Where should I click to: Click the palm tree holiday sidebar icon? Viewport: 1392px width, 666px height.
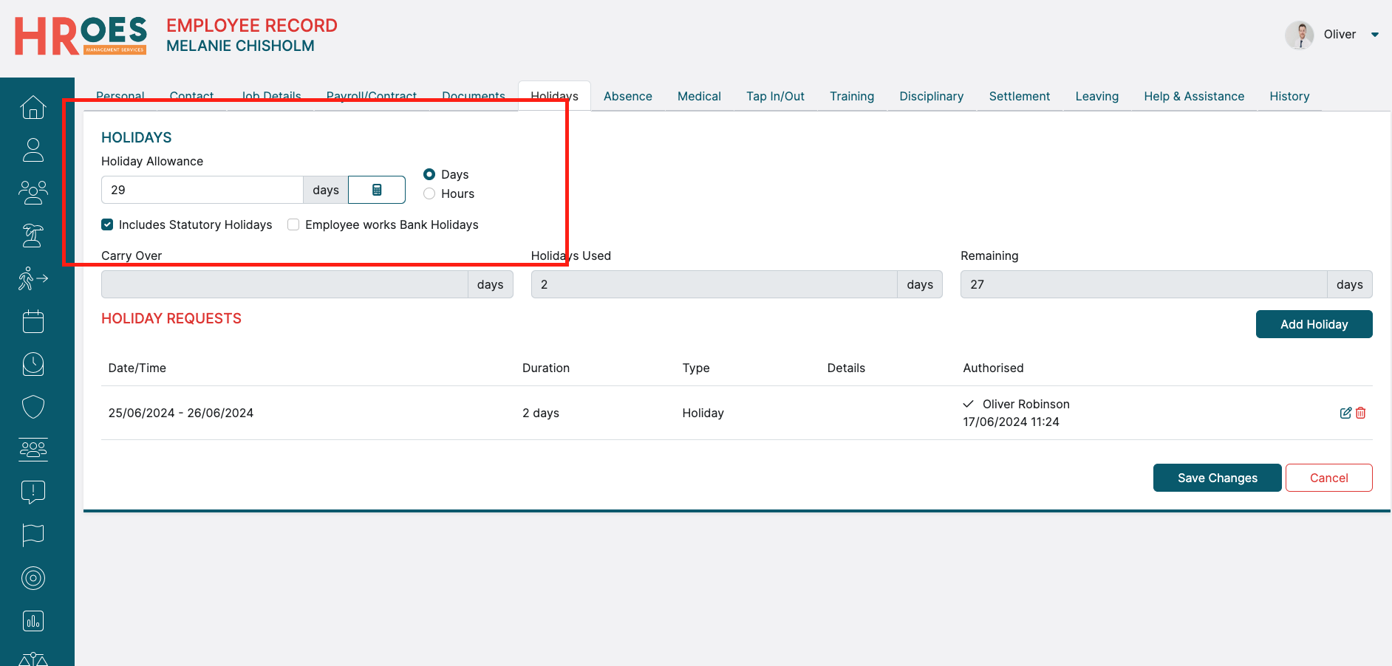click(33, 236)
